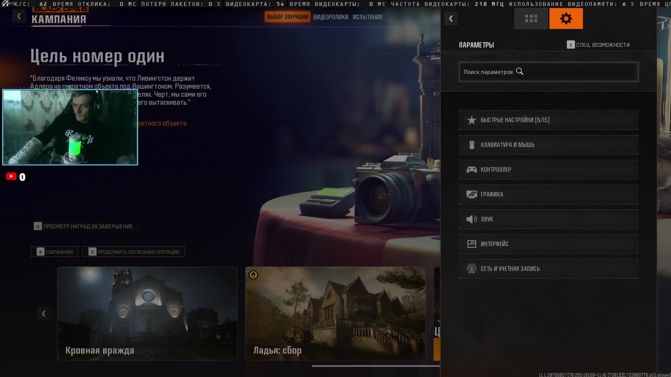Viewport: 671px width, 377px height.
Task: Open the Испытания tab
Action: pyautogui.click(x=368, y=16)
